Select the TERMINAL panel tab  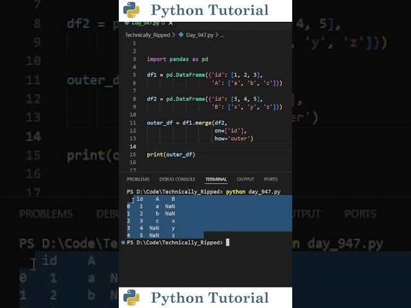[x=216, y=179]
